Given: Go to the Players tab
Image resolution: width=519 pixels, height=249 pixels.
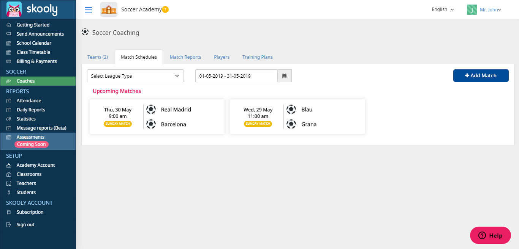Looking at the screenshot, I should click(x=222, y=57).
